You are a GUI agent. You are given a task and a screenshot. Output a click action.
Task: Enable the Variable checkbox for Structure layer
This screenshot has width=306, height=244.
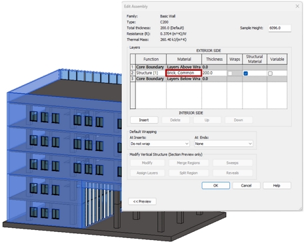coord(270,74)
